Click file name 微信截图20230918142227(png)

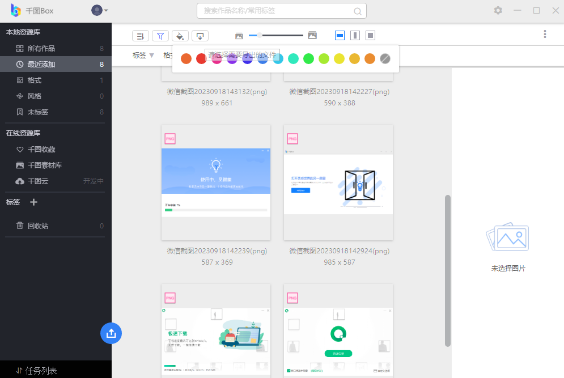coord(339,92)
